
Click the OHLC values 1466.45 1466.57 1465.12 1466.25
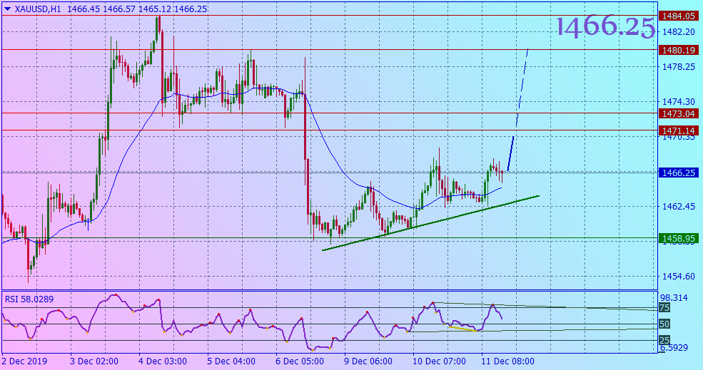137,9
